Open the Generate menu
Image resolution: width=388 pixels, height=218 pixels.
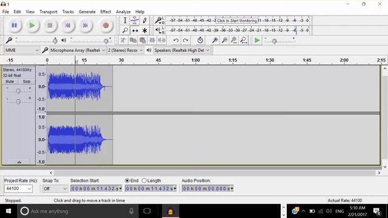click(87, 12)
